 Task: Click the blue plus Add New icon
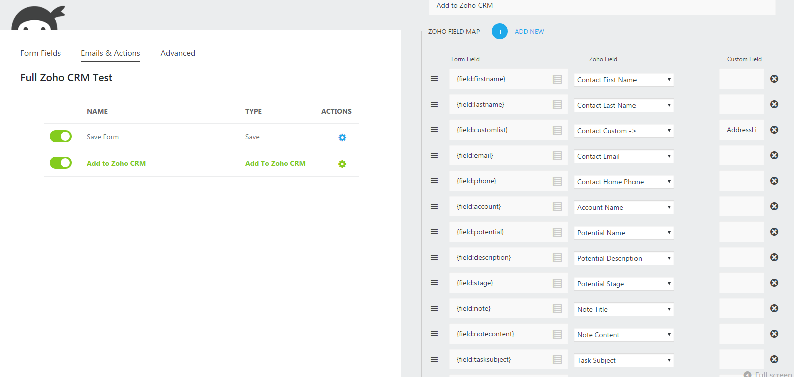(x=499, y=31)
